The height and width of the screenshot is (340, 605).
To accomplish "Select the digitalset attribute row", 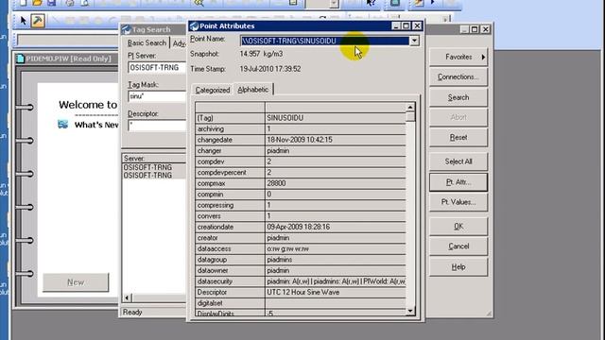I will pos(301,303).
